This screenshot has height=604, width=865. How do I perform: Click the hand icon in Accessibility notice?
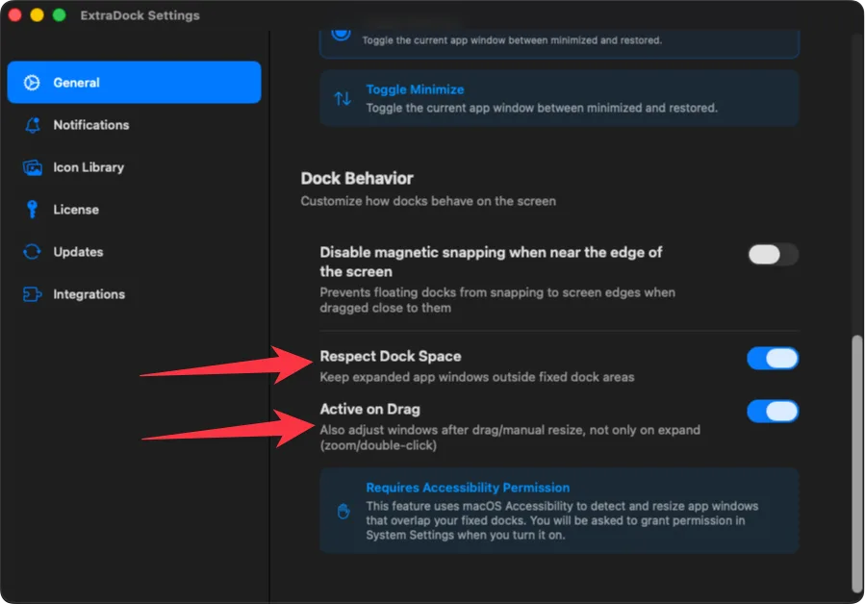[343, 512]
